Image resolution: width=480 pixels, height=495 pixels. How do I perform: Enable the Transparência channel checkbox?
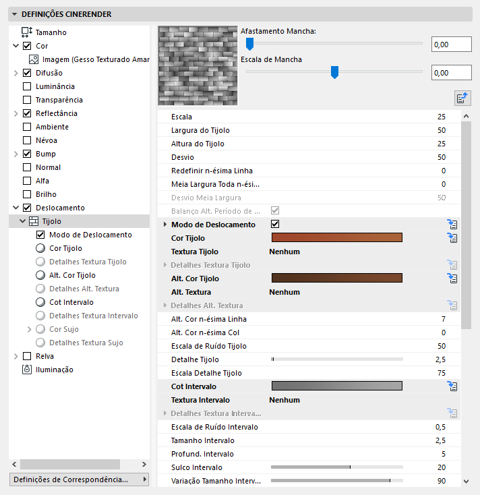pyautogui.click(x=27, y=100)
